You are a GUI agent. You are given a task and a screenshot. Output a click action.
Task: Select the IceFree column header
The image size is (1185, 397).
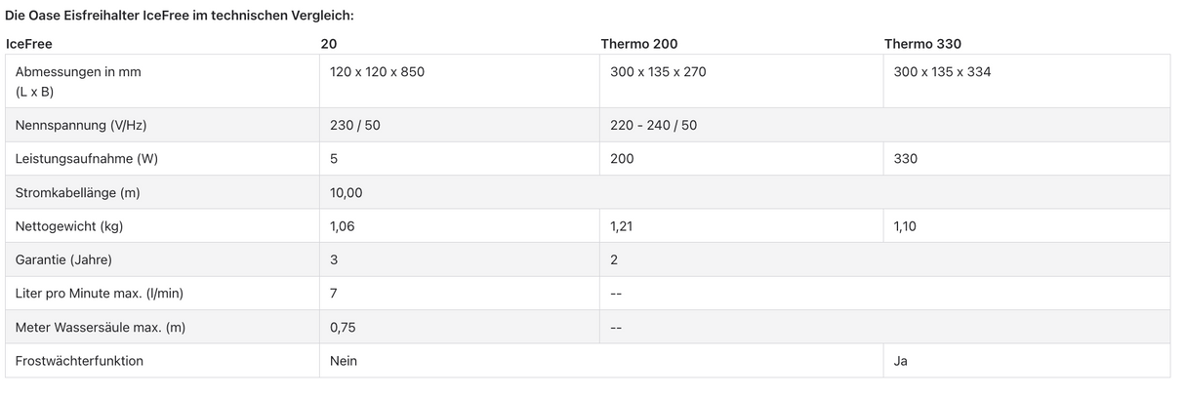(x=29, y=44)
